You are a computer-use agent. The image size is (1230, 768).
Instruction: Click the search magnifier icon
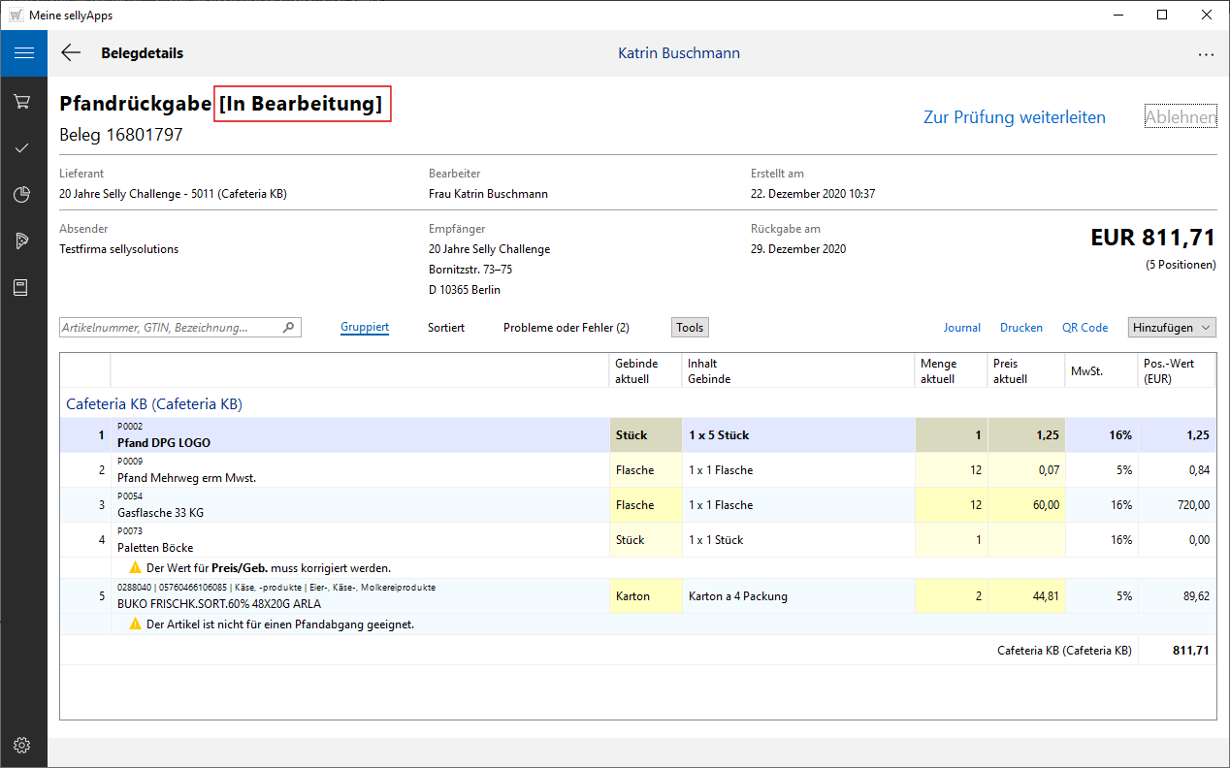288,328
